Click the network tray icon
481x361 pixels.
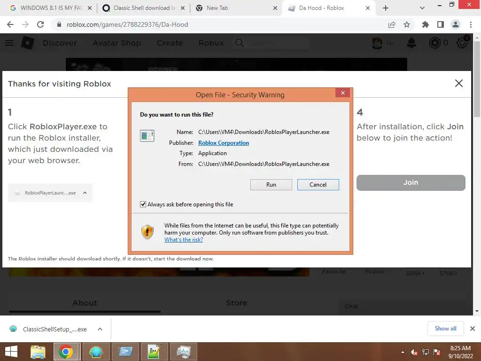click(x=426, y=352)
